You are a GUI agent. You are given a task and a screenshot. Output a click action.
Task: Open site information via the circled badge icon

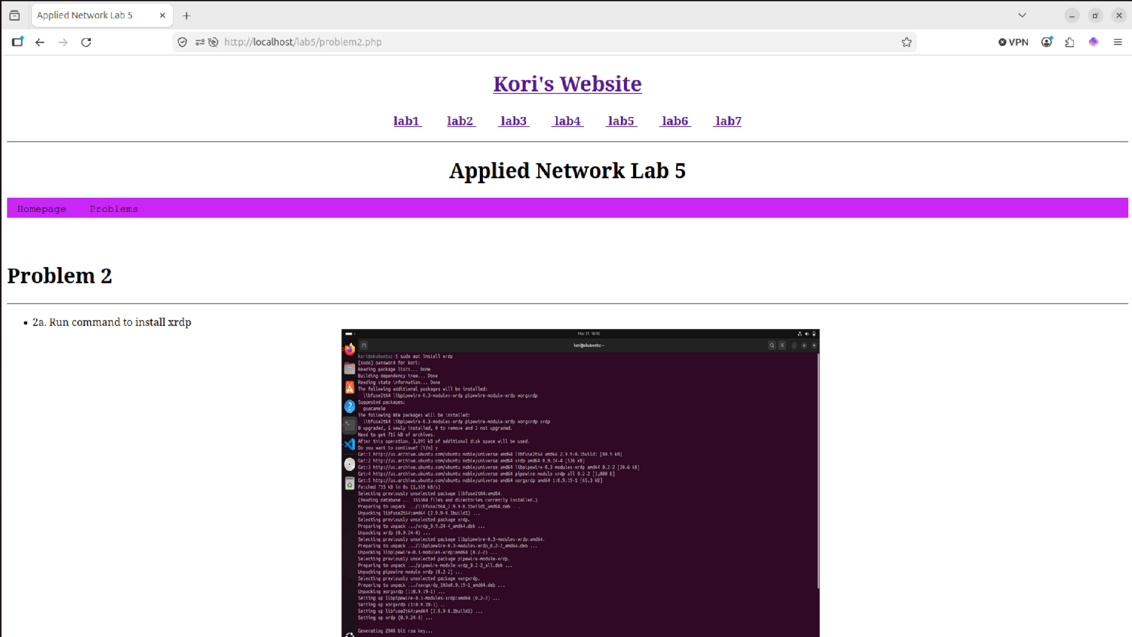tap(182, 42)
